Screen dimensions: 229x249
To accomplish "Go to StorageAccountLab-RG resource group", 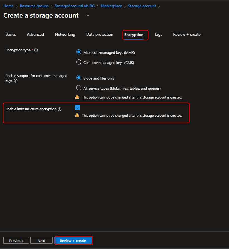I will (75, 6).
